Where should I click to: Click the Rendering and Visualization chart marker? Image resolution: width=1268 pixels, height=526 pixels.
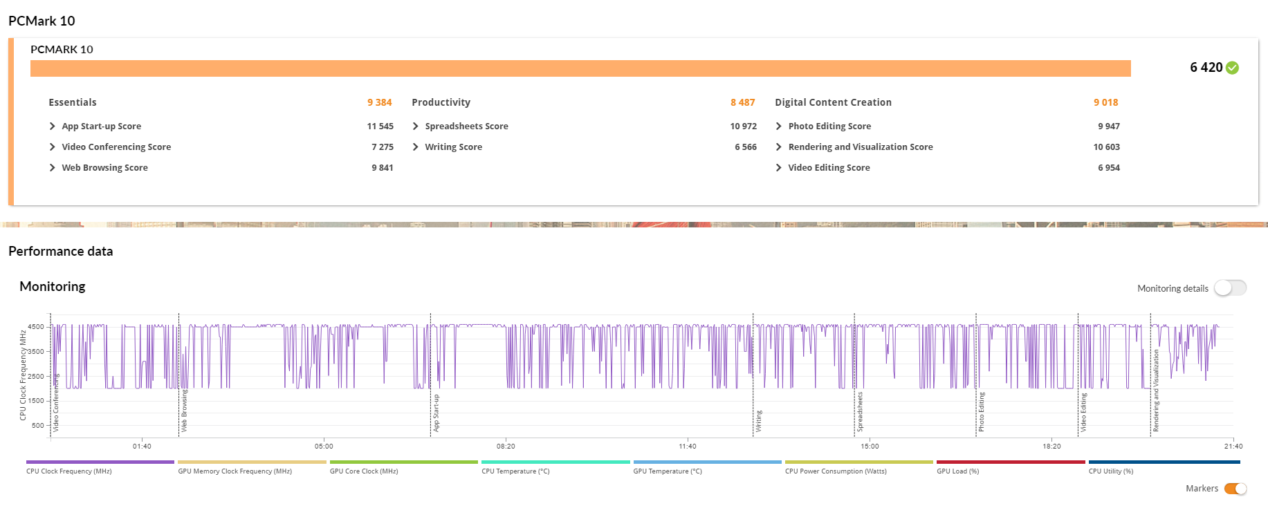click(1155, 391)
